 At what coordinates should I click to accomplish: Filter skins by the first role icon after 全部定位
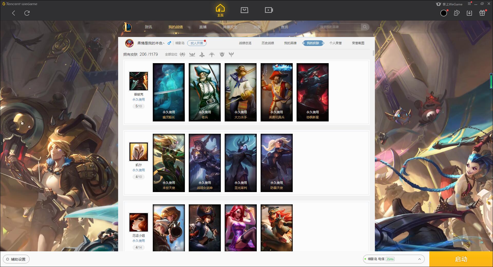click(182, 54)
